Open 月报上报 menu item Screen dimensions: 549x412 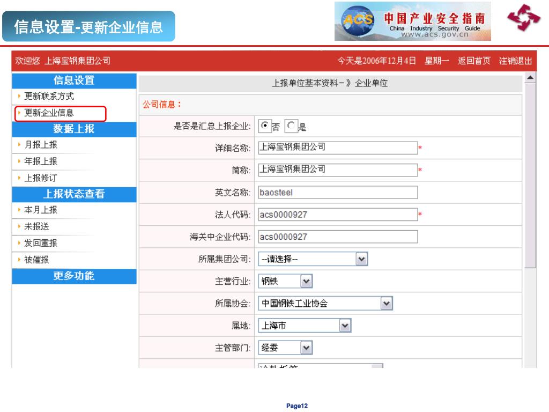(x=41, y=145)
